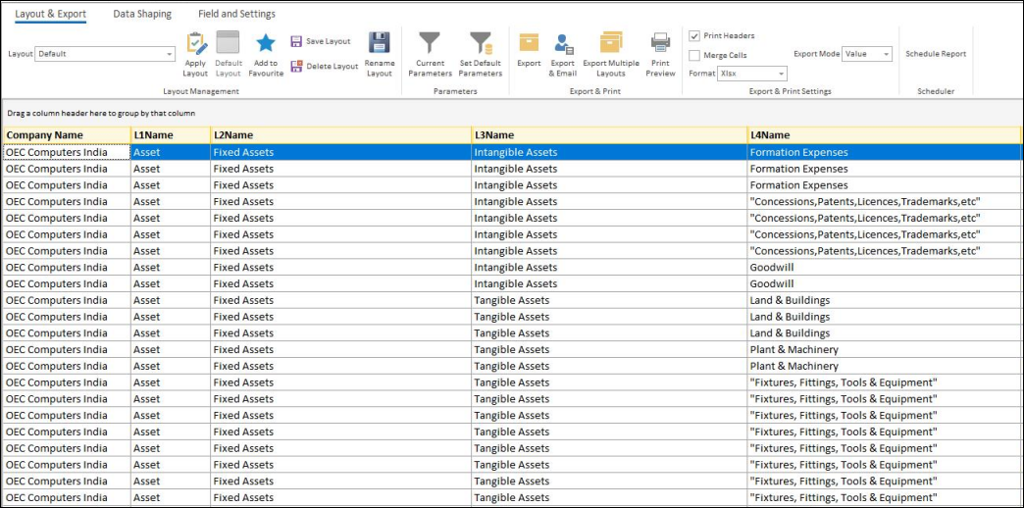The height and width of the screenshot is (508, 1024).
Task: Open the Print Preview
Action: pyautogui.click(x=660, y=44)
